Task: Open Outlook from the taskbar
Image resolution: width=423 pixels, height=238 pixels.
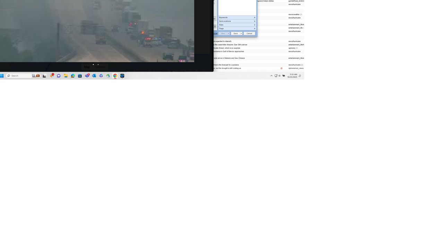Action: click(94, 76)
